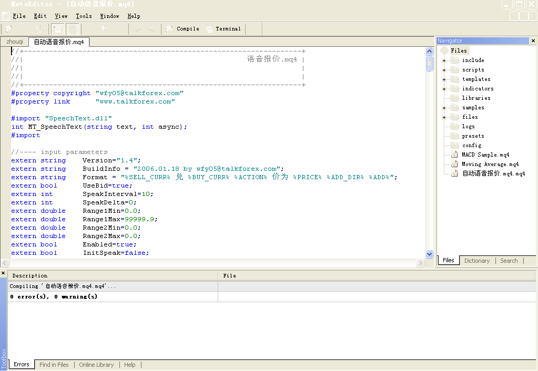Viewport: 538px width, 371px height.
Task: Open the File menu
Action: point(19,16)
